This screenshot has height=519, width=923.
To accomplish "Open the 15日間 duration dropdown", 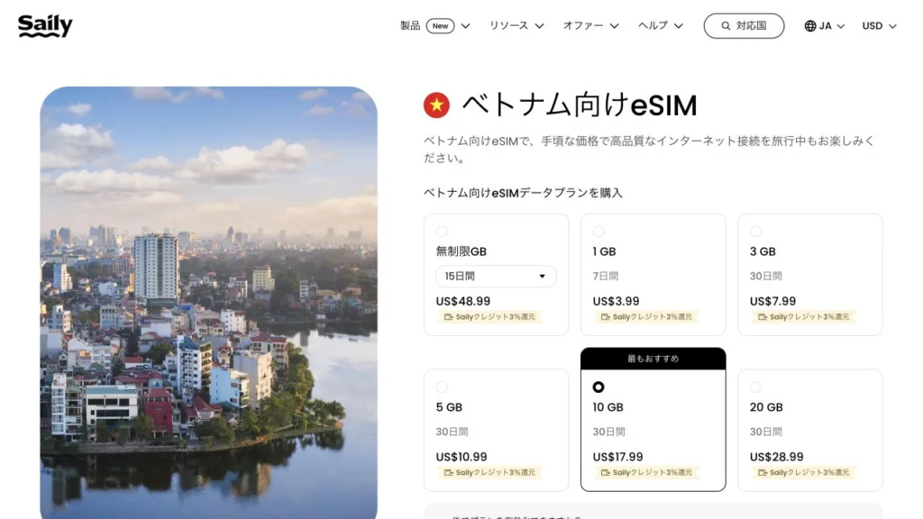I will [496, 276].
